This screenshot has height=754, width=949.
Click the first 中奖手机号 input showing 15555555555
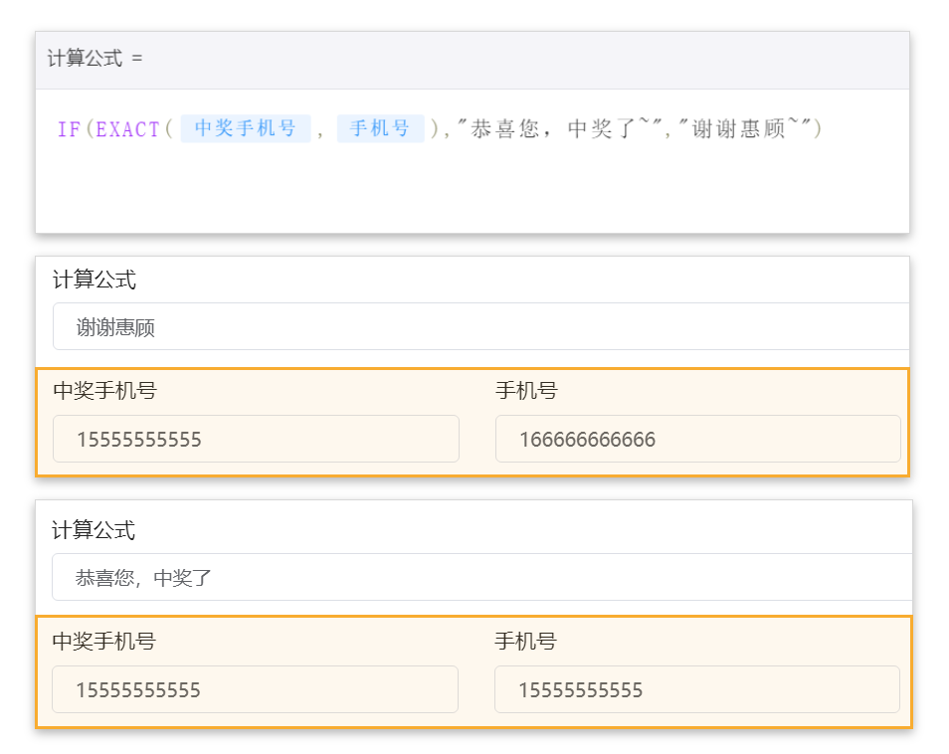(x=255, y=439)
